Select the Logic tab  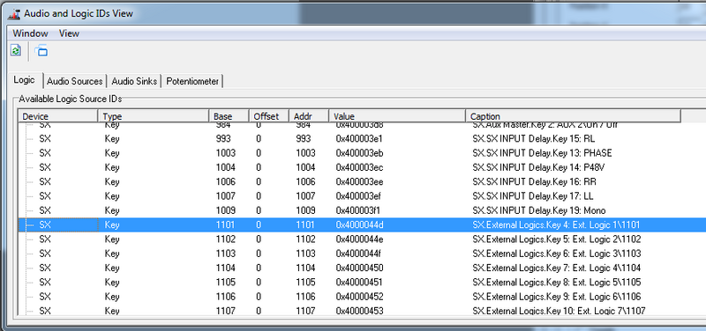(25, 80)
